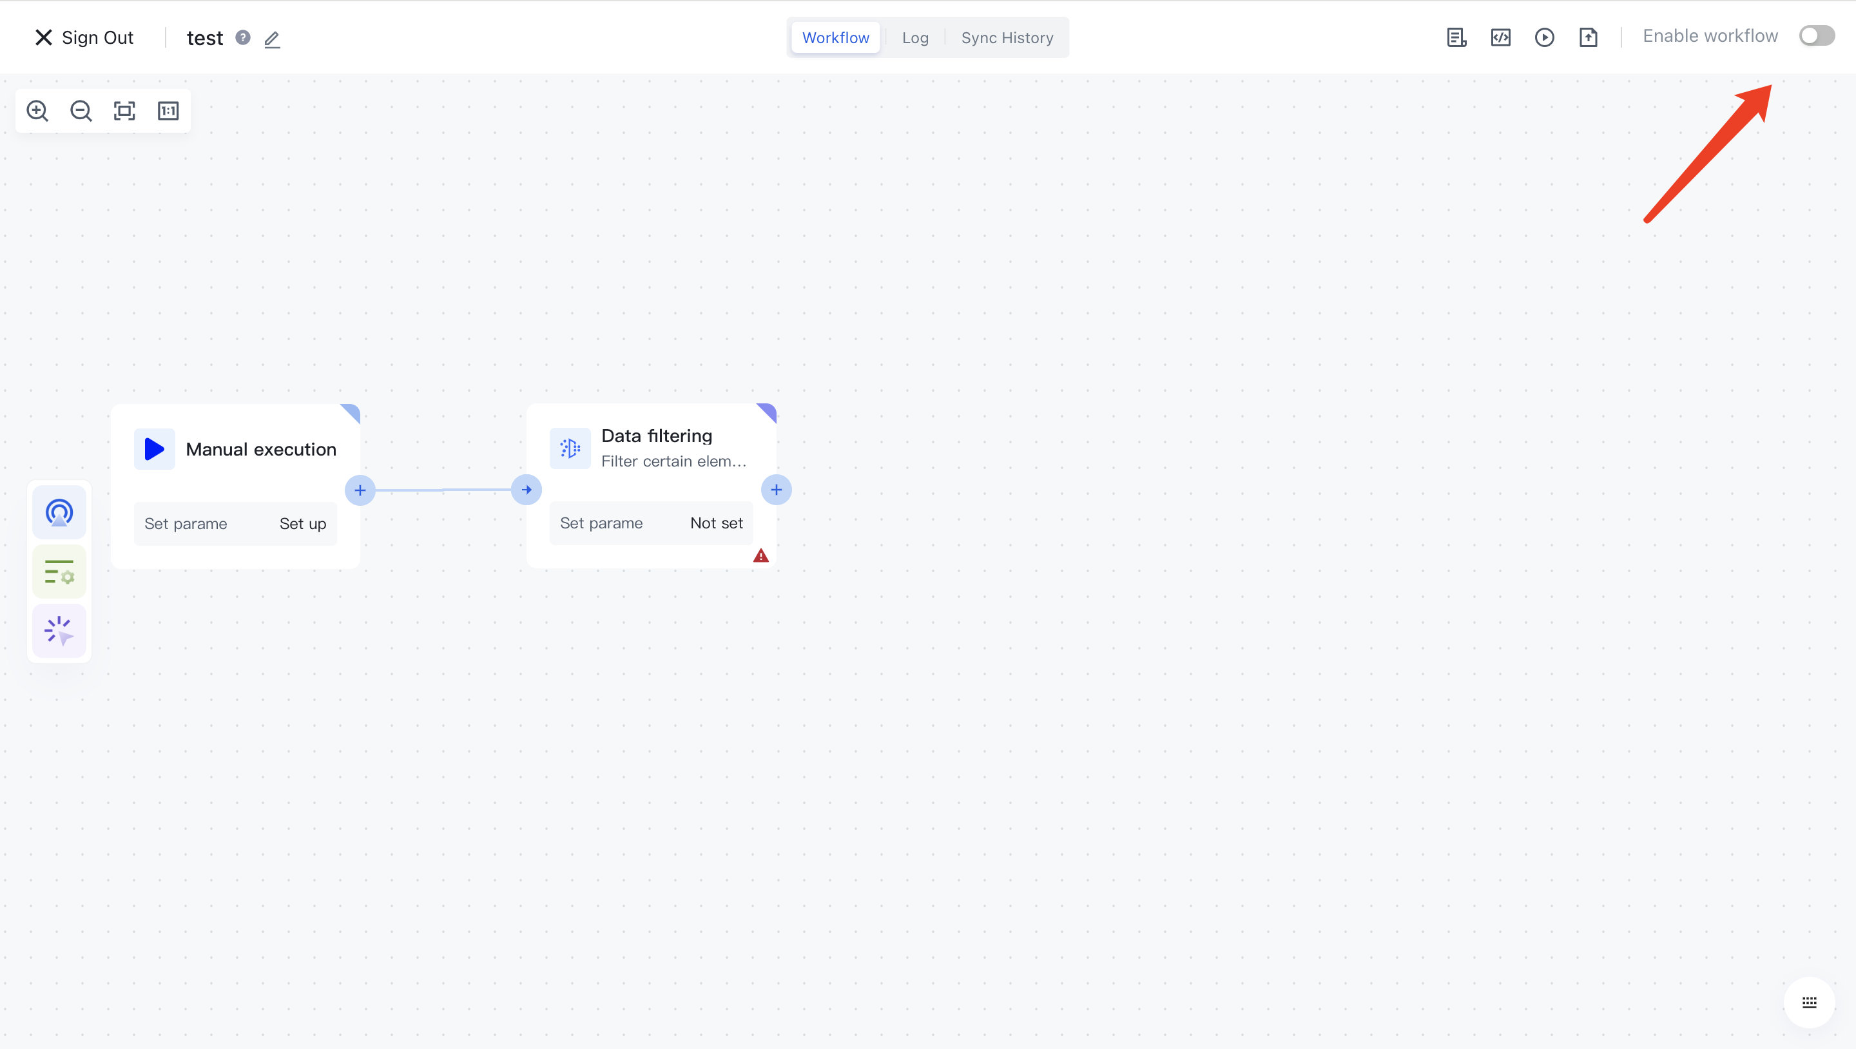Add a node after Data filtering with plus
This screenshot has width=1856, height=1049.
tap(776, 489)
